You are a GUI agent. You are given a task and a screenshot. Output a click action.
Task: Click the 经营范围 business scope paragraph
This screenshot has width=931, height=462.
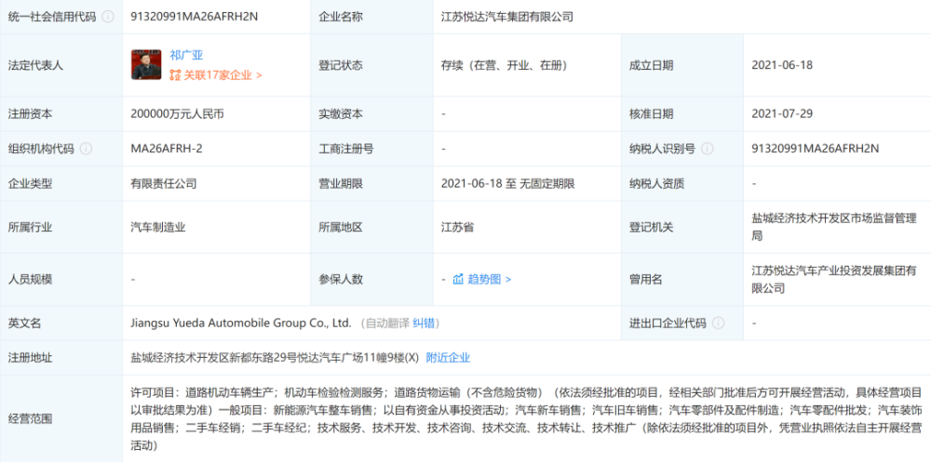[x=526, y=418]
